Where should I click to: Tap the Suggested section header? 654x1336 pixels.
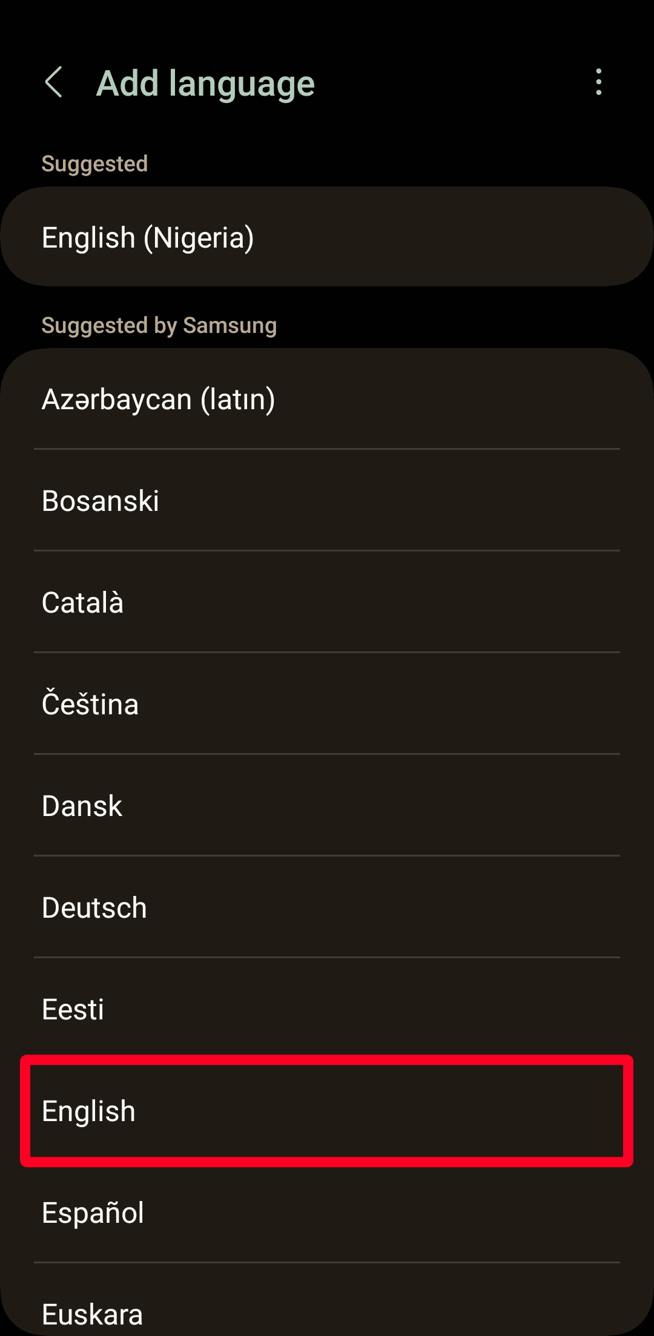pos(95,164)
